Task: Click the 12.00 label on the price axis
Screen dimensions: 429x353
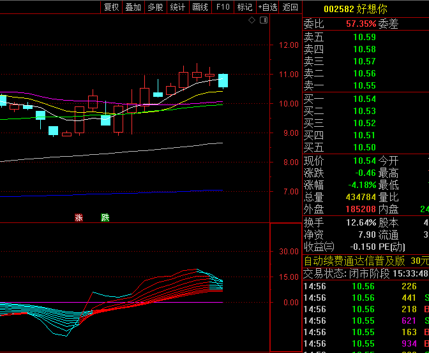Action: coord(289,45)
